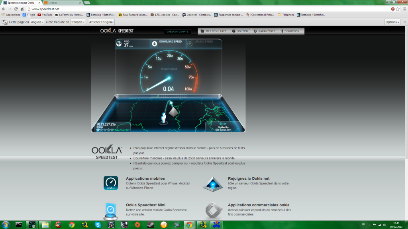The width and height of the screenshot is (408, 229).
Task: Open the Faux Raccord saison bookmark
Action: pyautogui.click(x=133, y=15)
